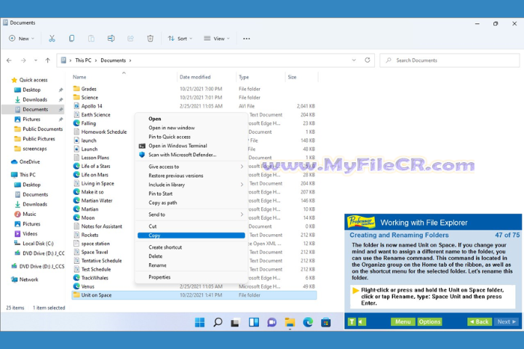Expand recent locations dropdown arrow

tap(36, 60)
